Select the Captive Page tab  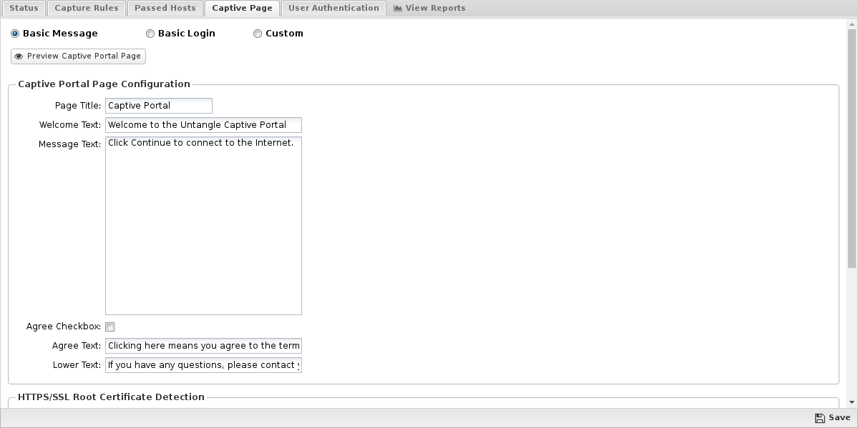[x=242, y=8]
